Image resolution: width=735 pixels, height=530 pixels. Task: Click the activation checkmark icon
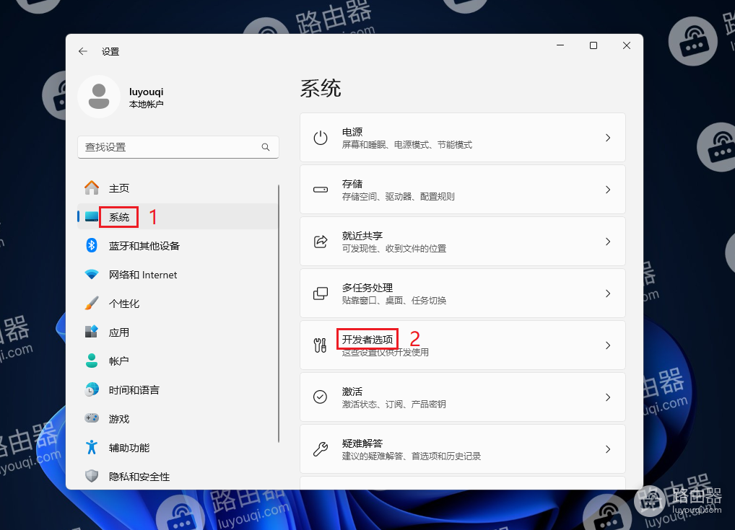click(x=321, y=397)
